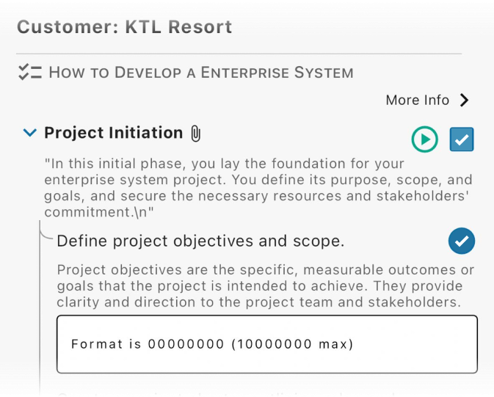This screenshot has width=494, height=397.
Task: Click the project objectives explanation paragraph
Action: (265, 285)
